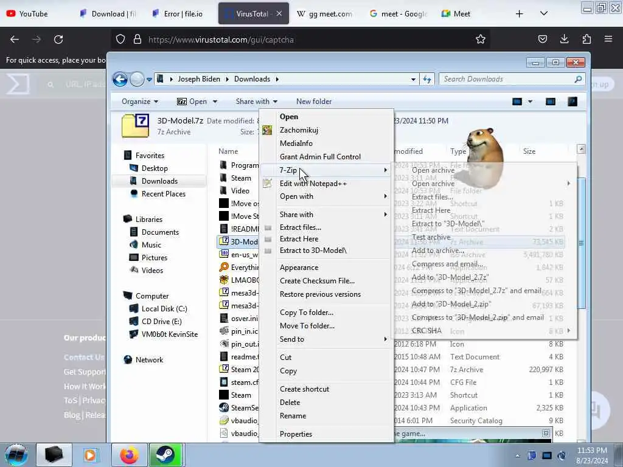Open the Firefox downloads arrow icon
The image size is (623, 467).
(x=564, y=39)
